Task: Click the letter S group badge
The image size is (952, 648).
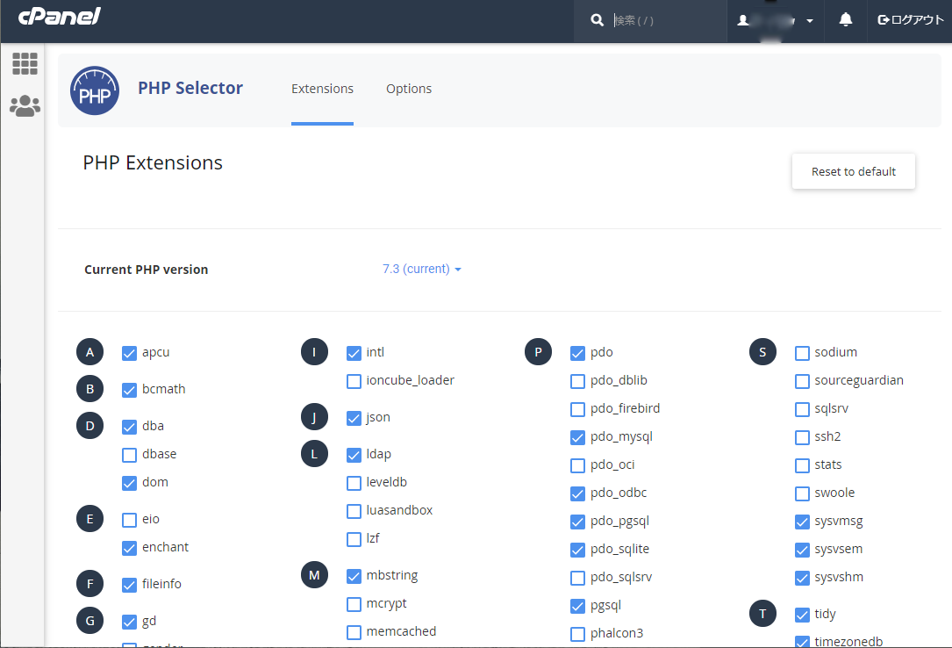Action: click(762, 352)
